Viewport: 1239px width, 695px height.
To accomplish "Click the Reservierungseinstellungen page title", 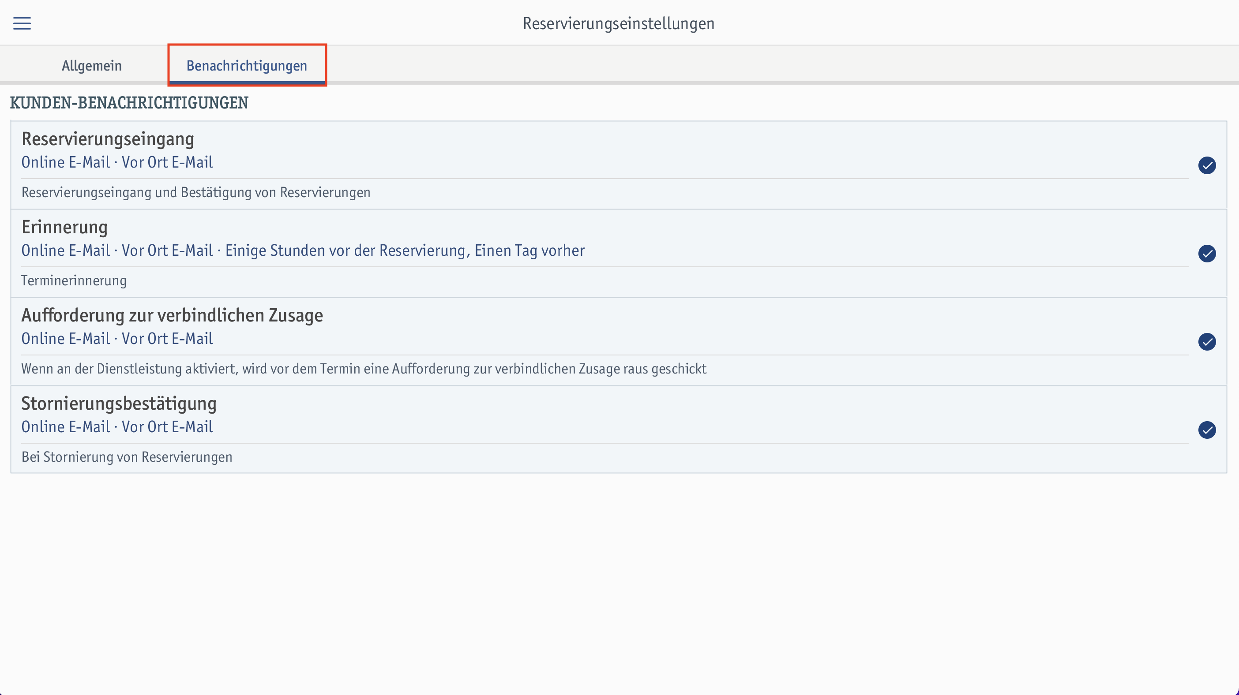I will pyautogui.click(x=619, y=23).
